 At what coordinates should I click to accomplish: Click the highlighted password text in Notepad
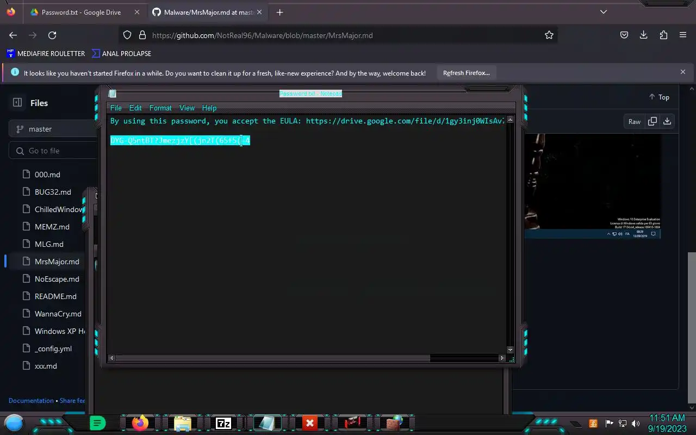click(180, 141)
